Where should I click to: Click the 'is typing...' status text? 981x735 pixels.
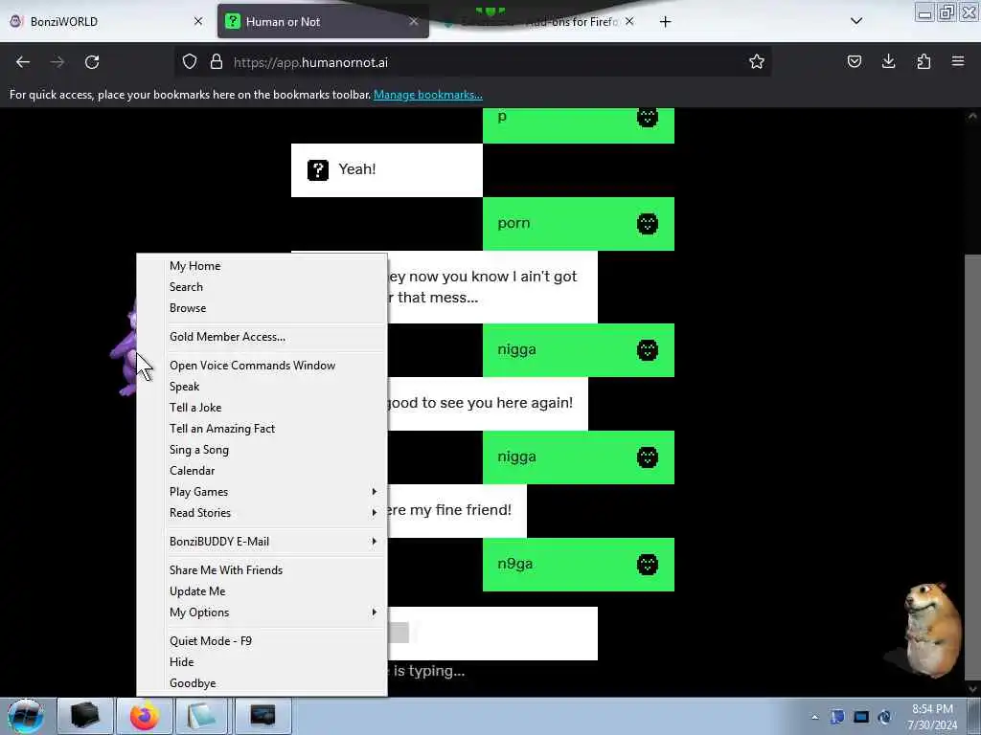tap(428, 671)
